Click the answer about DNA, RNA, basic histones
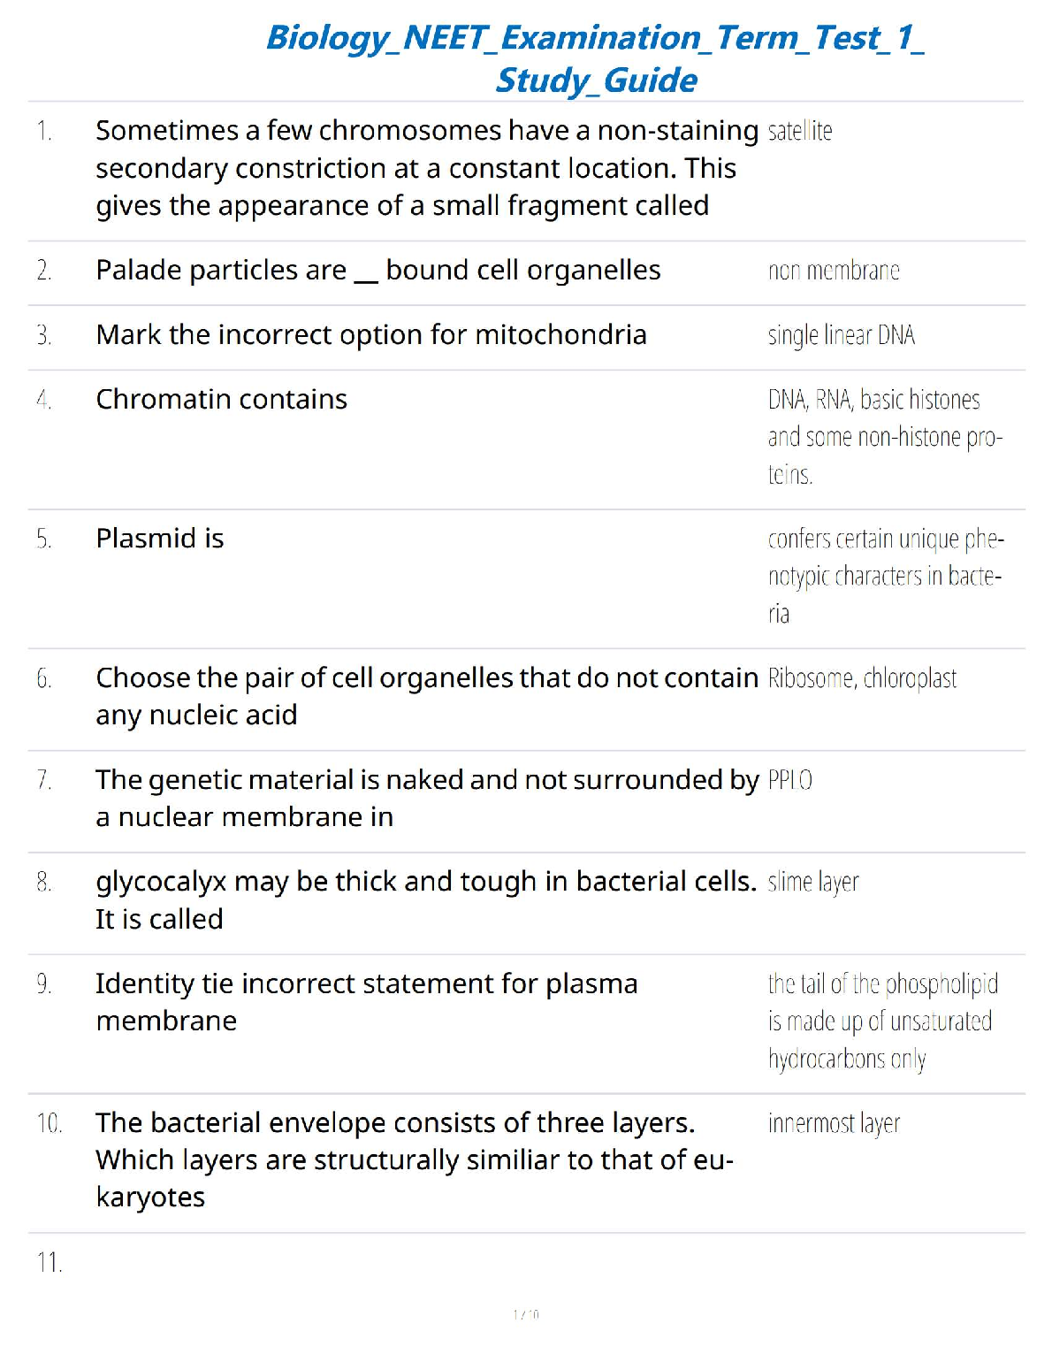Screen dimensions: 1052x1362 pyautogui.click(x=884, y=437)
